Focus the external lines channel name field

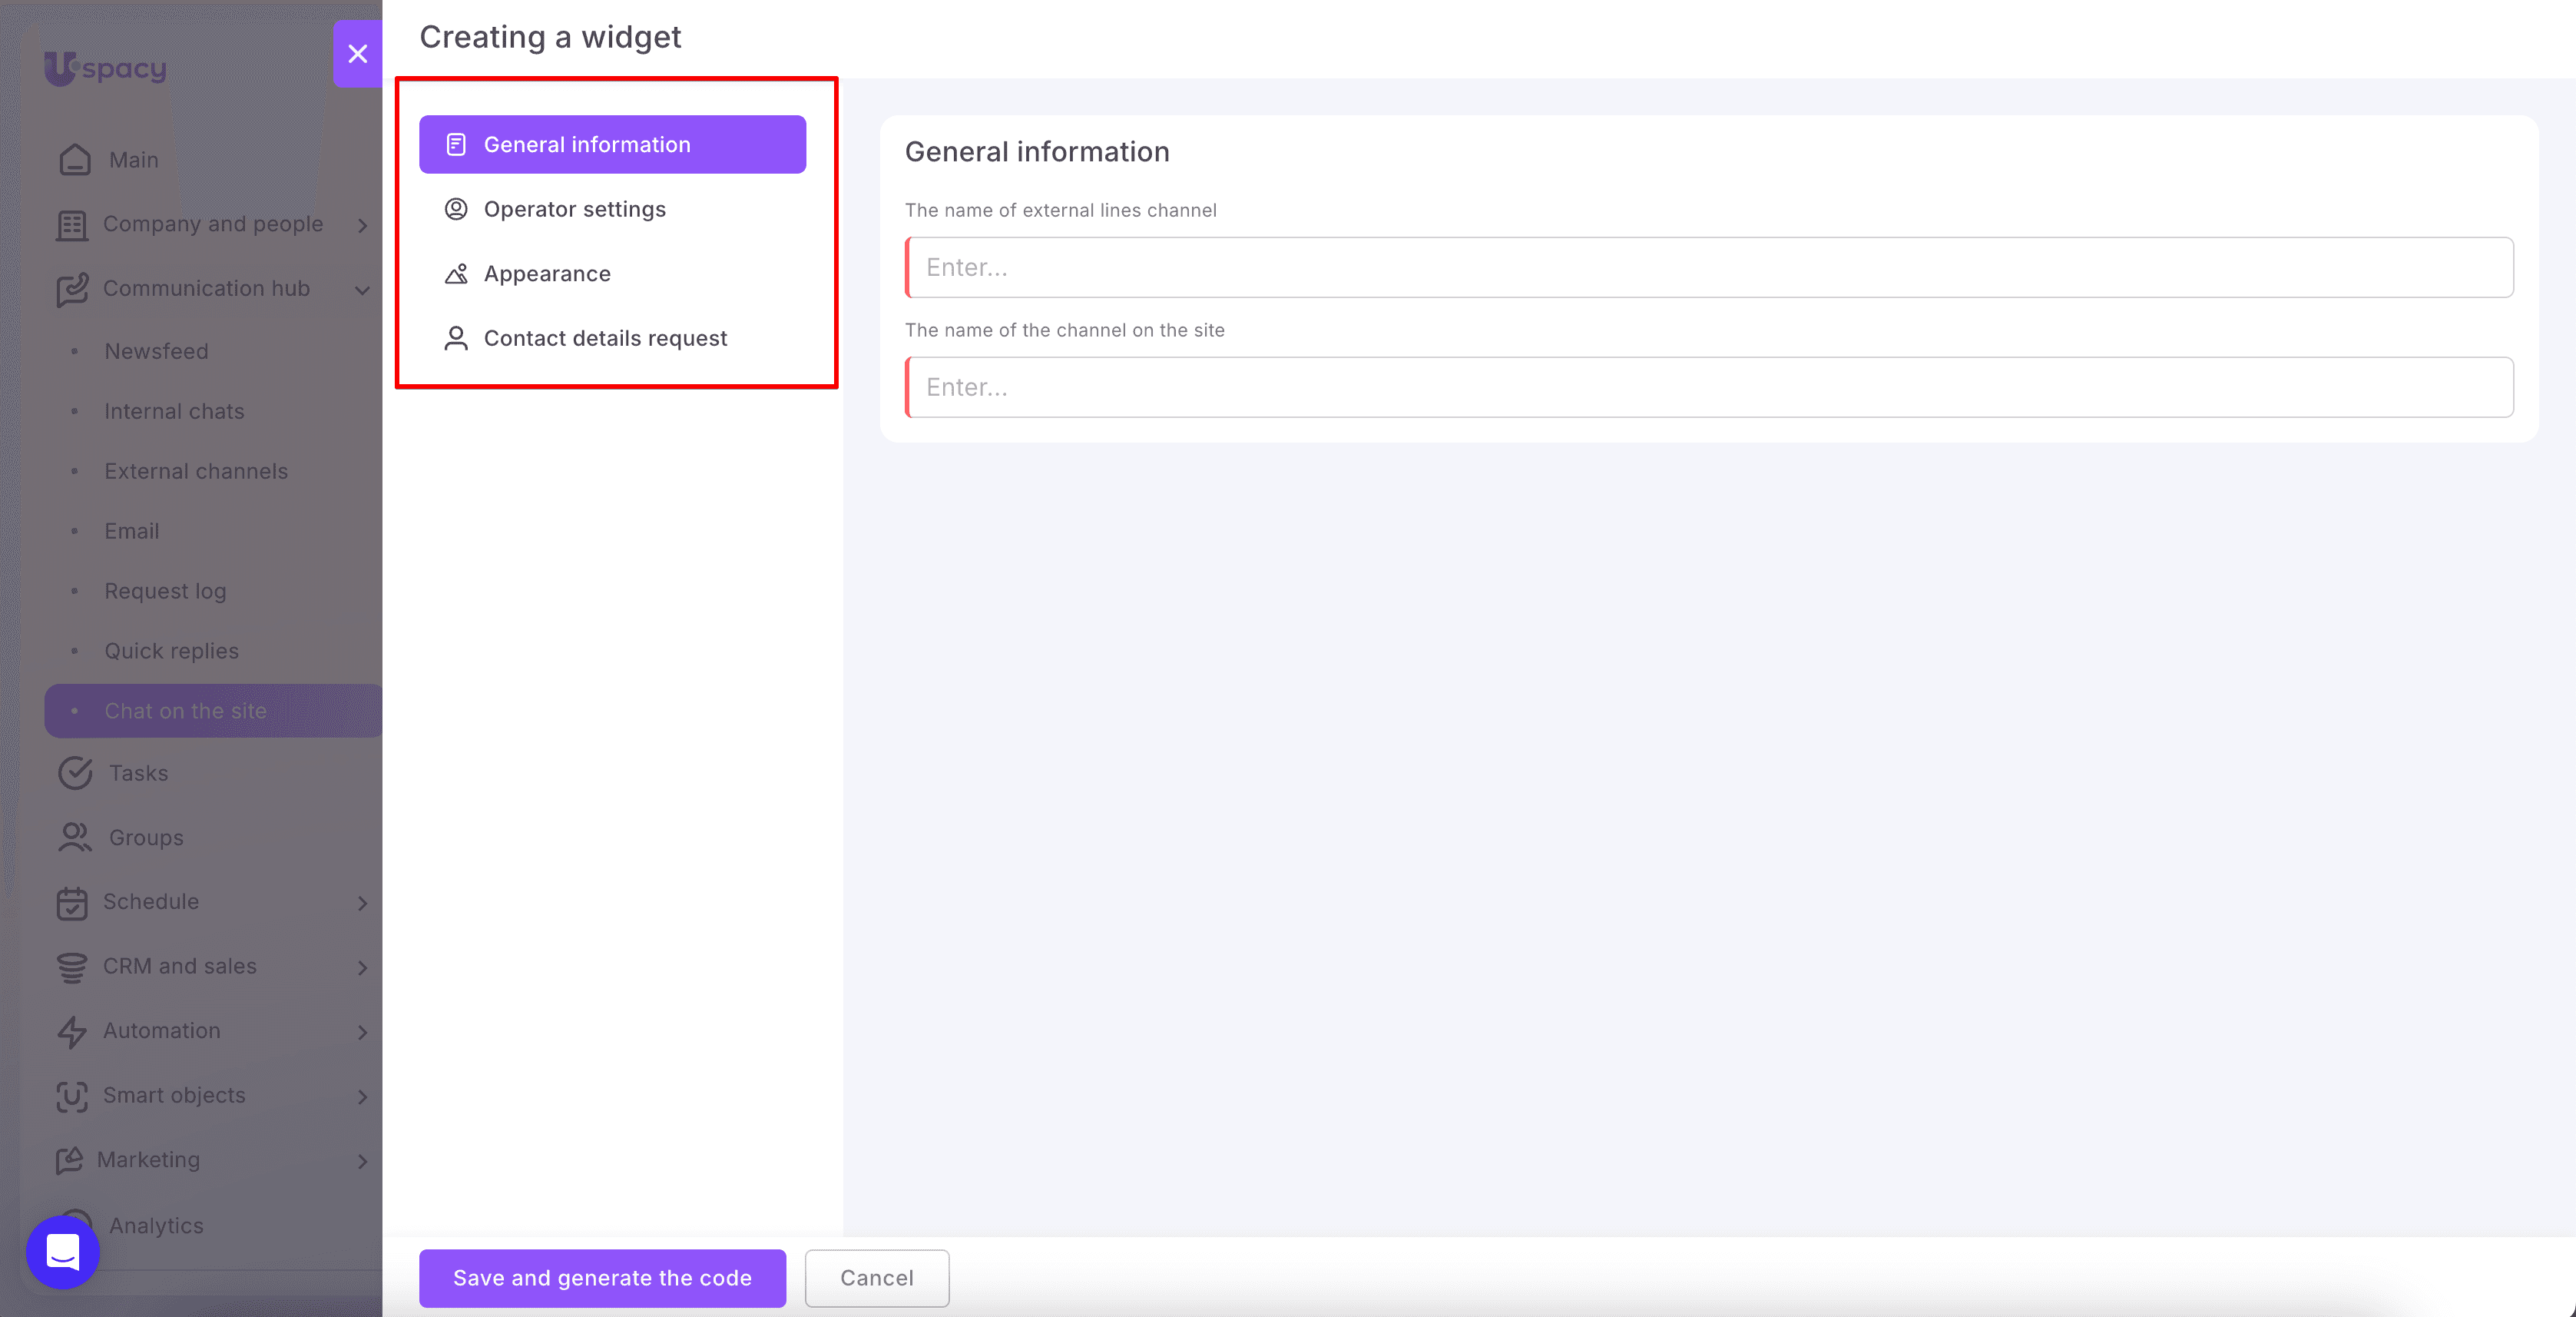[1709, 267]
